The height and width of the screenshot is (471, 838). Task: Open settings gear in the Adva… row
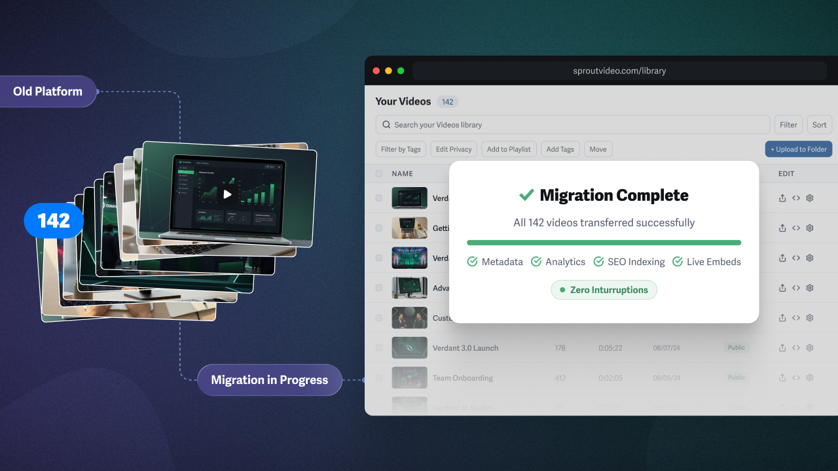point(810,288)
